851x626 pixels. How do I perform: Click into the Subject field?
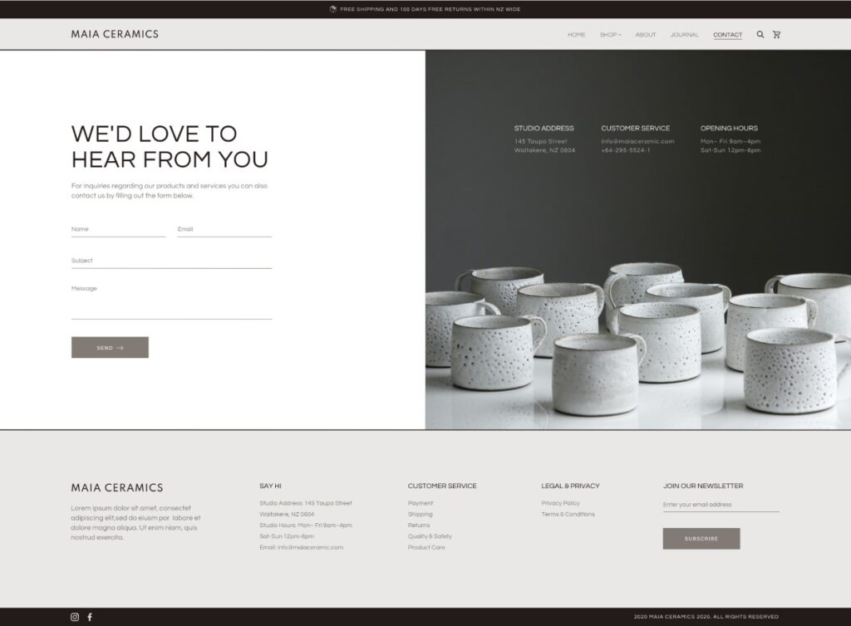171,262
